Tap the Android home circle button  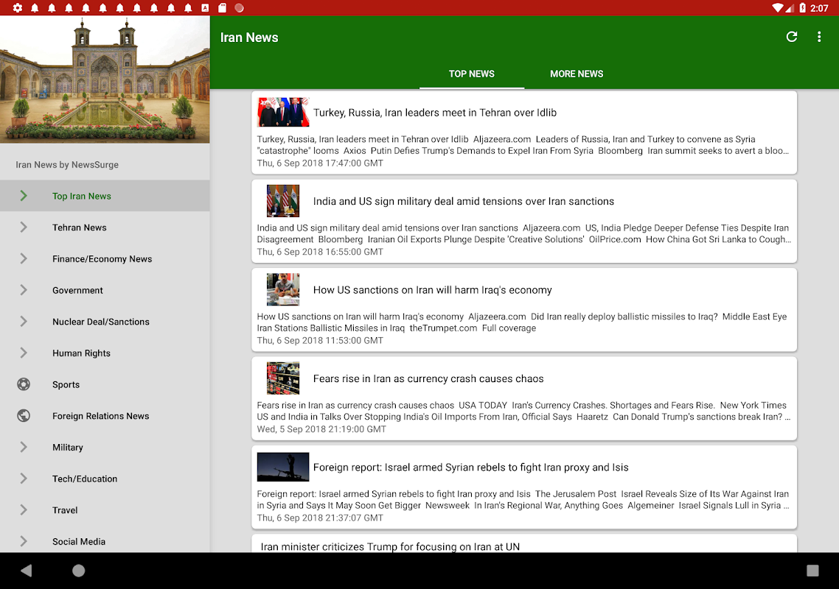point(79,571)
